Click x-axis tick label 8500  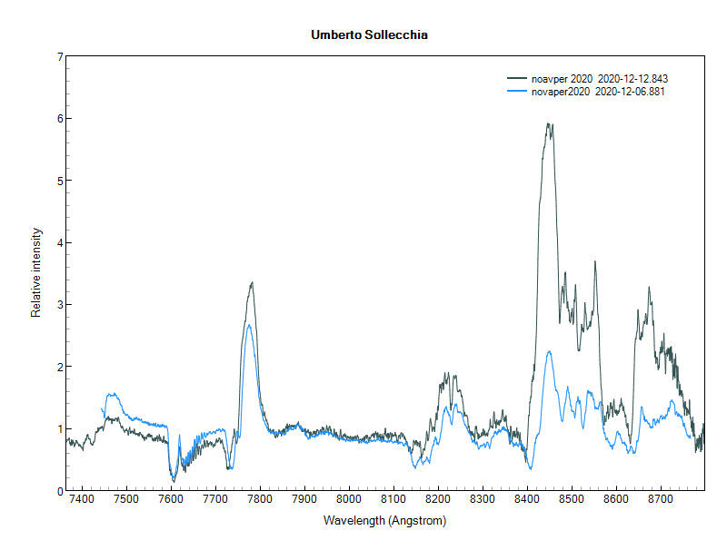click(x=572, y=499)
